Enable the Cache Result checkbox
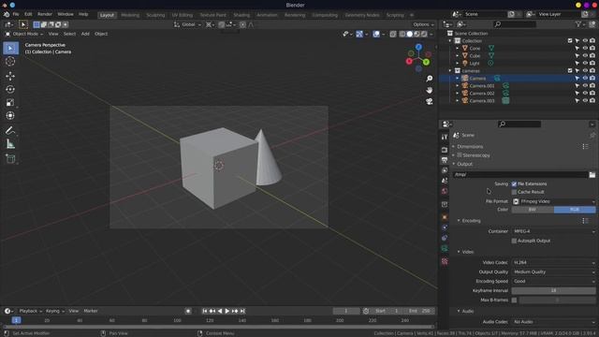The width and height of the screenshot is (599, 337). [x=514, y=192]
